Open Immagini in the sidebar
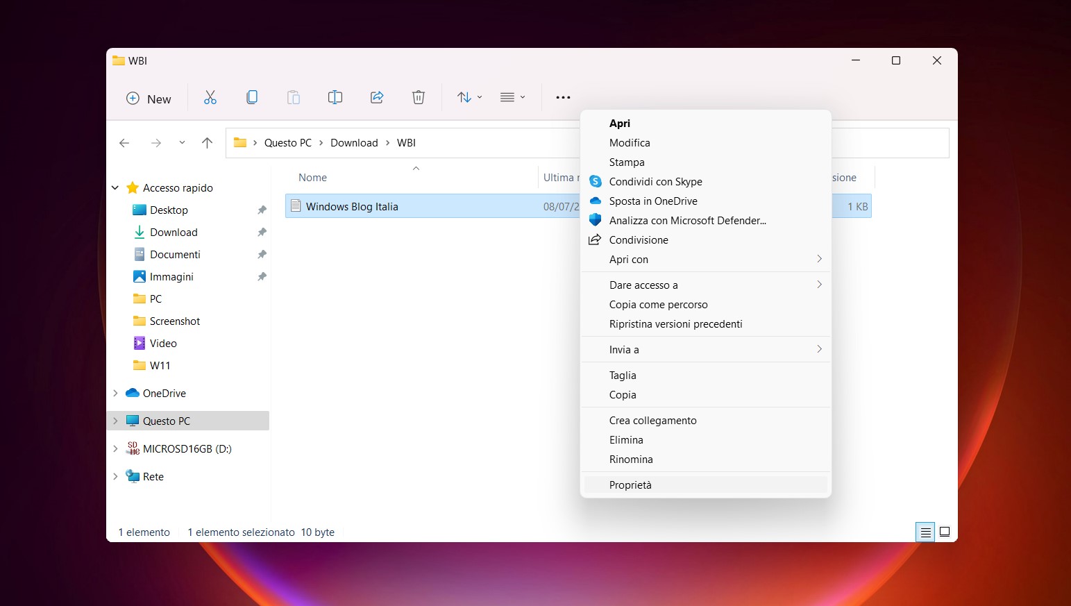The width and height of the screenshot is (1071, 606). click(171, 277)
